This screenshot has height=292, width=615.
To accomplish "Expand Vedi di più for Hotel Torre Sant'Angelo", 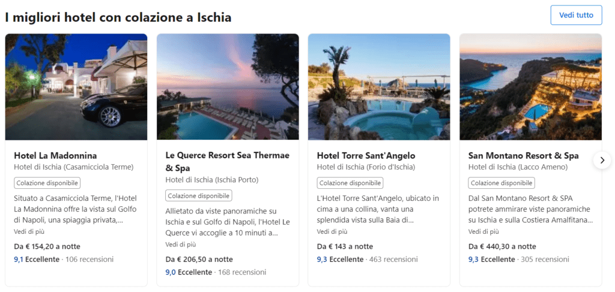I will 332,231.
